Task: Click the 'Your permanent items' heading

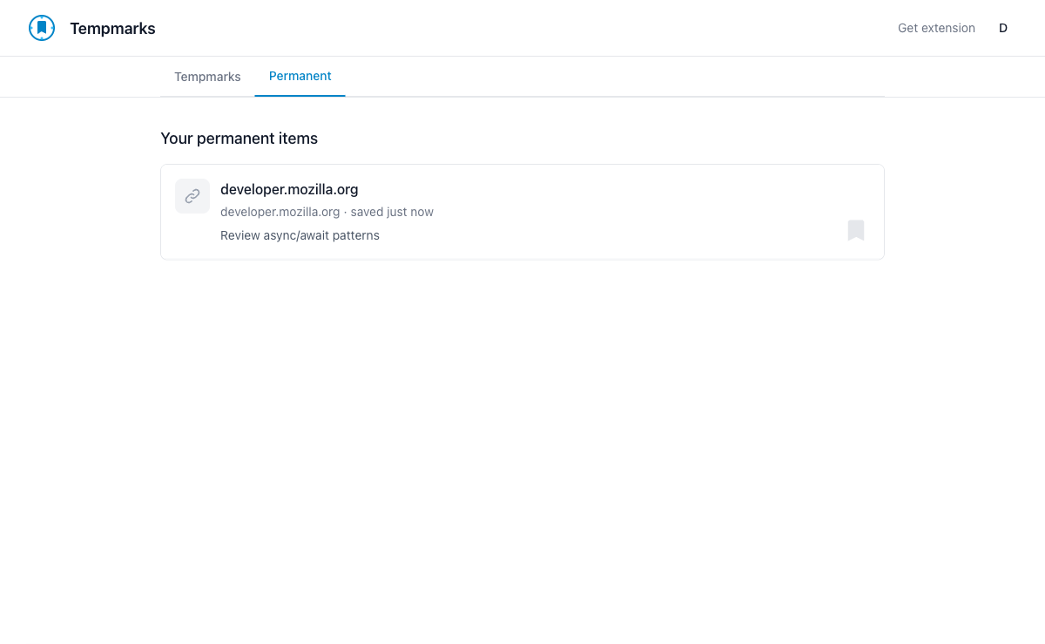Action: coord(239,139)
